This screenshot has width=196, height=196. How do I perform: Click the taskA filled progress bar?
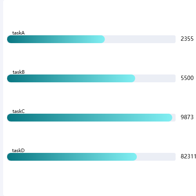click(x=56, y=39)
